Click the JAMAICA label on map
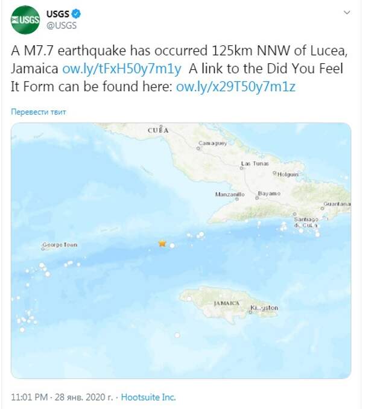 click(226, 303)
